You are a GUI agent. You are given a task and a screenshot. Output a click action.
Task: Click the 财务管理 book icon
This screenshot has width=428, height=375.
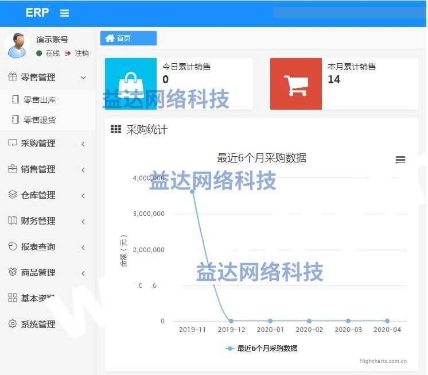(13, 220)
